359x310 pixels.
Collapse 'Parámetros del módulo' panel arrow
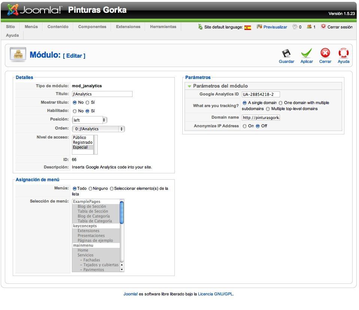[189, 86]
